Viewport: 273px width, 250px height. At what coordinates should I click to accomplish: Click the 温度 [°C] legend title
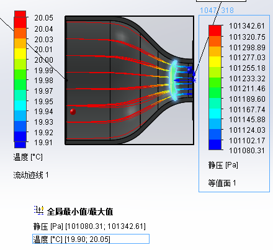[x=28, y=157]
